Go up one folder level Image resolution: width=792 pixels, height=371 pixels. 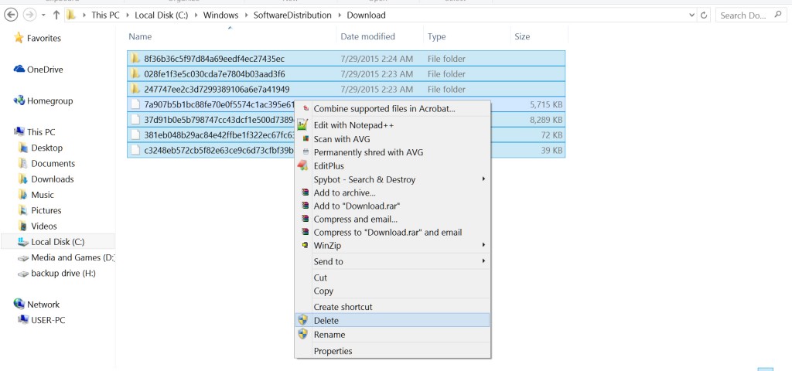pos(56,15)
